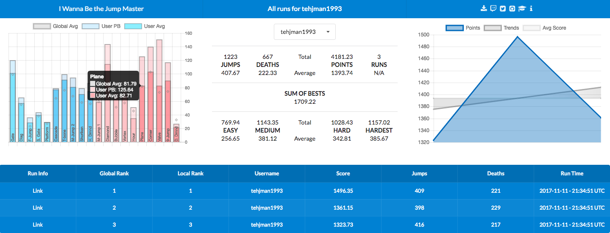Click the info icon in the header

coord(531,8)
